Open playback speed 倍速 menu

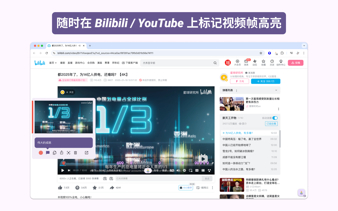165,170
